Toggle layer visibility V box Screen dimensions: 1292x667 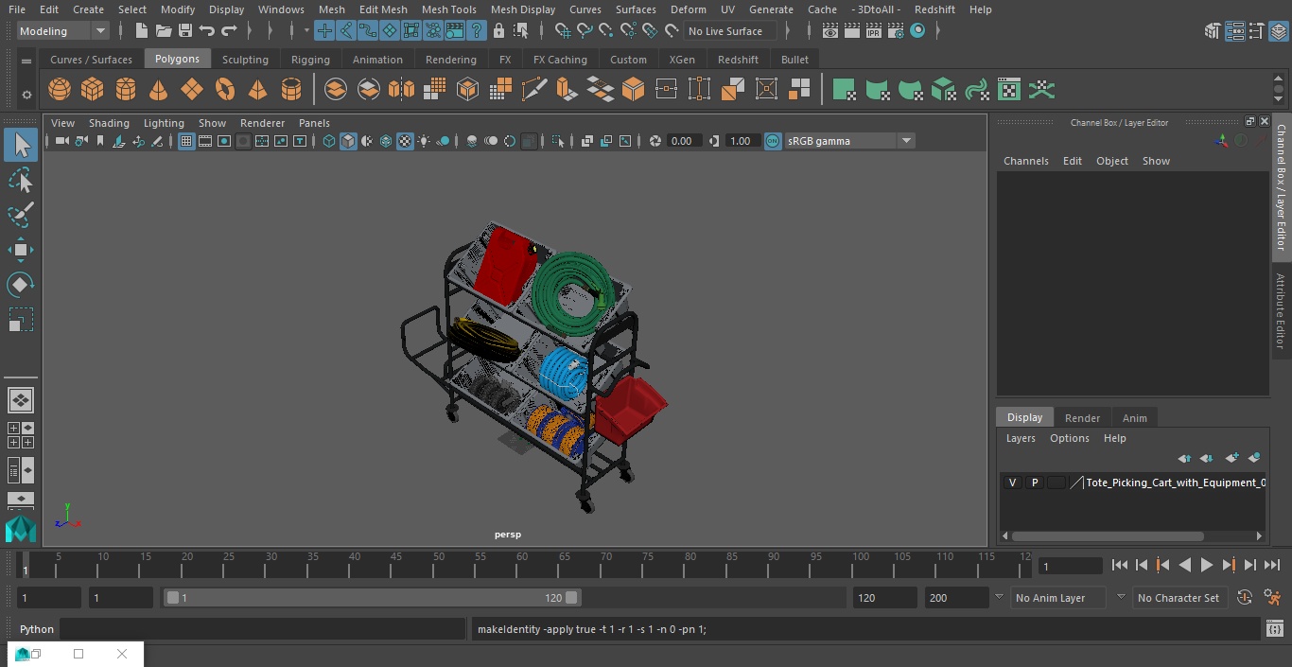1012,483
